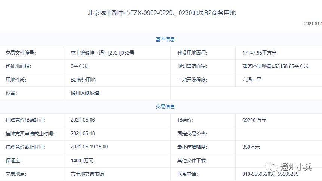322x181 pixels.
Task: Click the date 2021-05-06
Action: [x=83, y=120]
